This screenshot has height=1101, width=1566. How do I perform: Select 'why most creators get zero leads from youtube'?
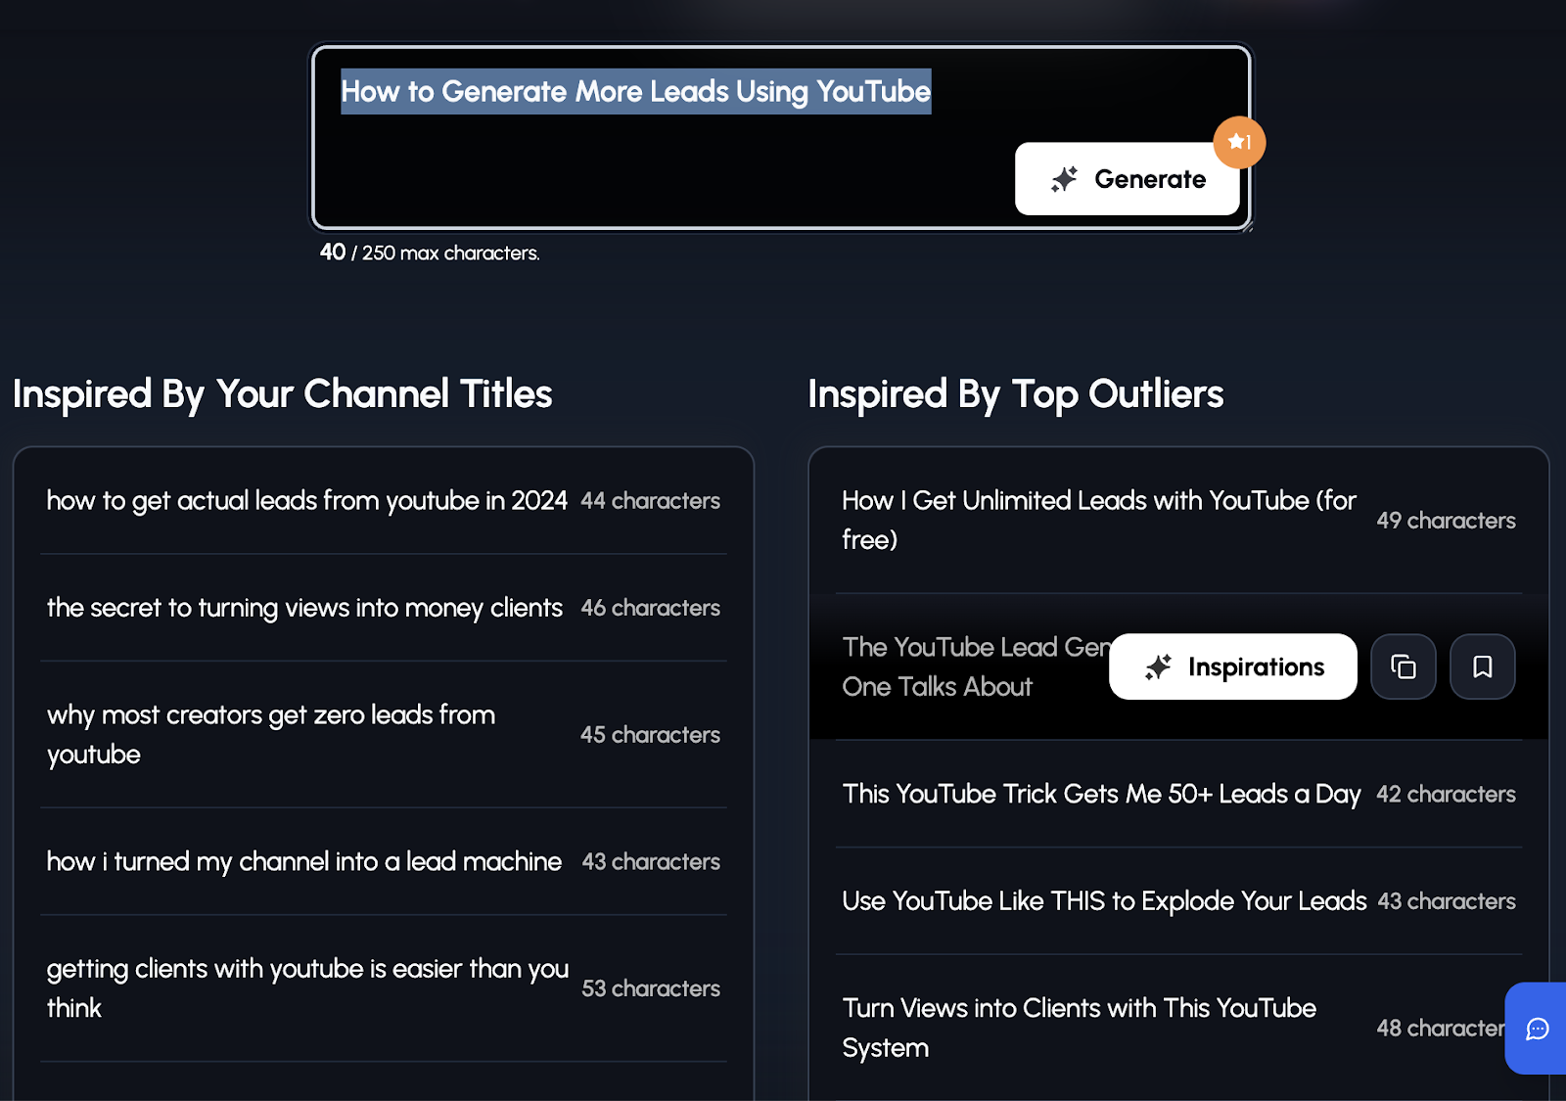(x=271, y=735)
